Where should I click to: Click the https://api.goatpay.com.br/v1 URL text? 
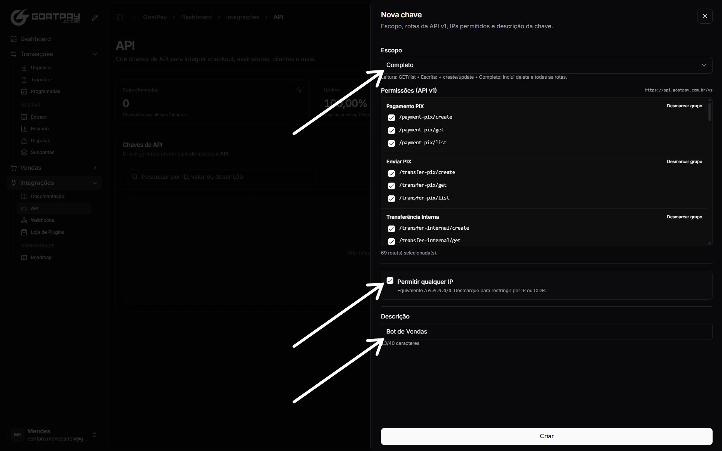pos(678,90)
